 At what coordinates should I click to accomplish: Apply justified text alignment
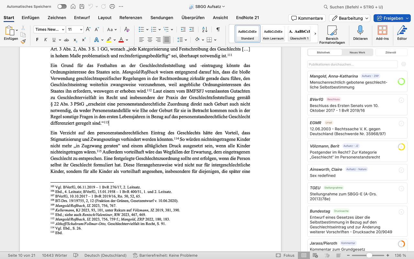click(167, 40)
